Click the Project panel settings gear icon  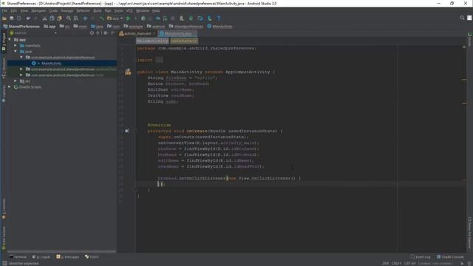point(105,33)
